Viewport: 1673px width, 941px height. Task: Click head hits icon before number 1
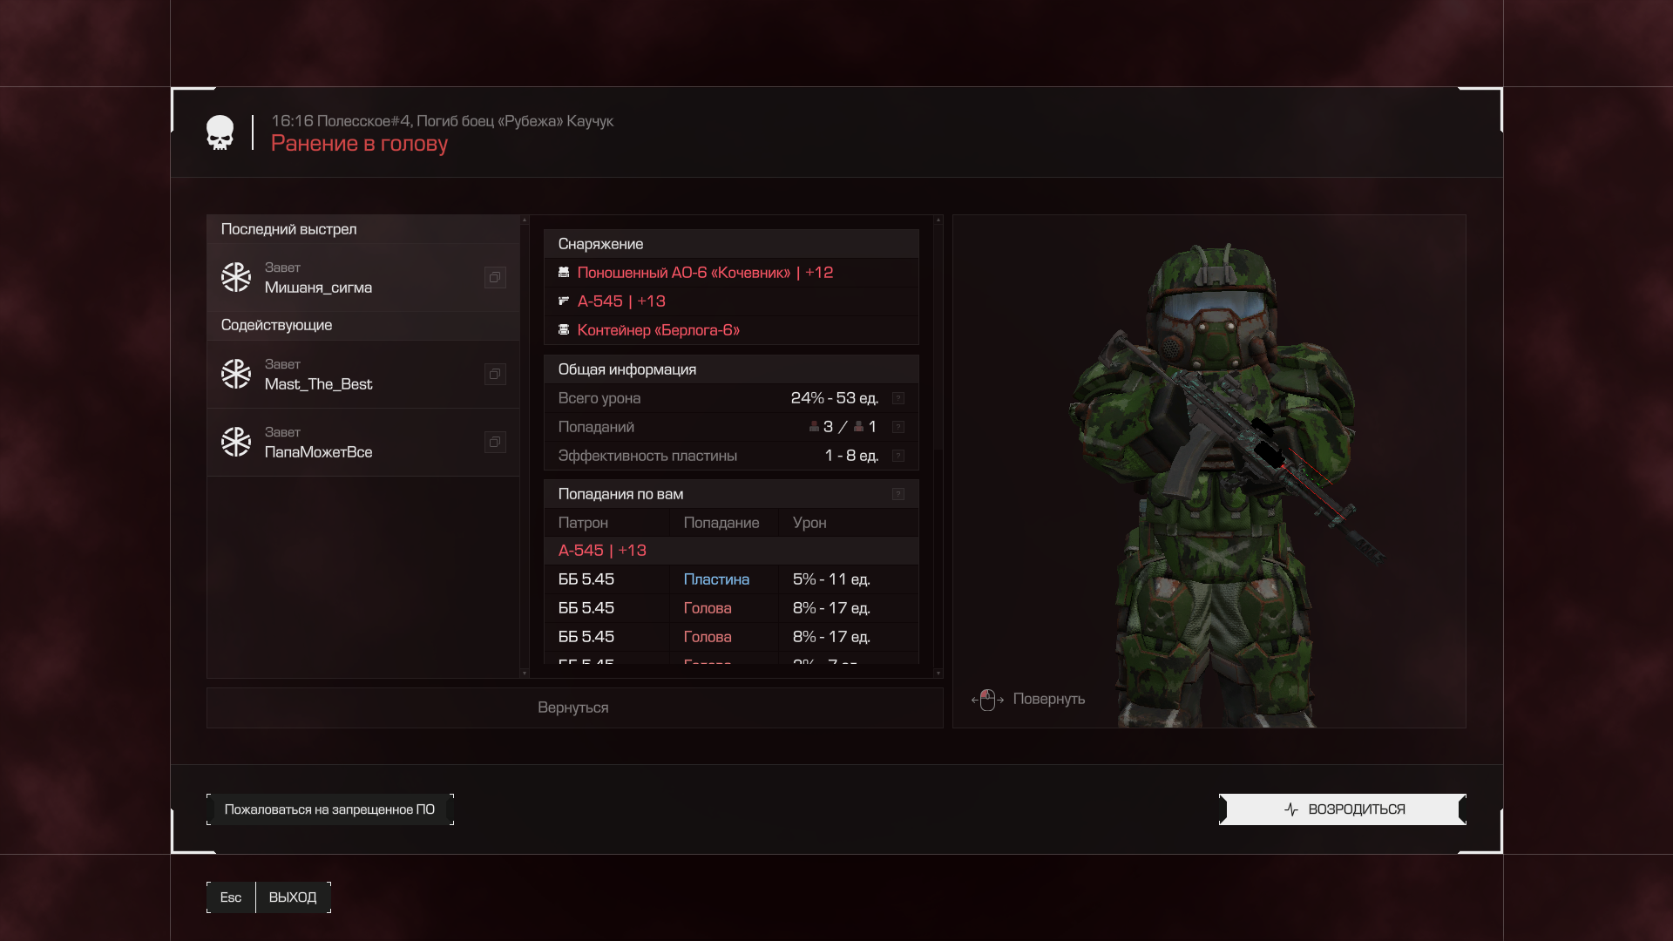pos(858,427)
